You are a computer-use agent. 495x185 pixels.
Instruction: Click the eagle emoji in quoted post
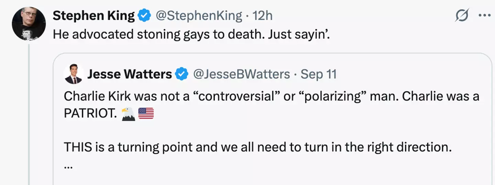[128, 114]
